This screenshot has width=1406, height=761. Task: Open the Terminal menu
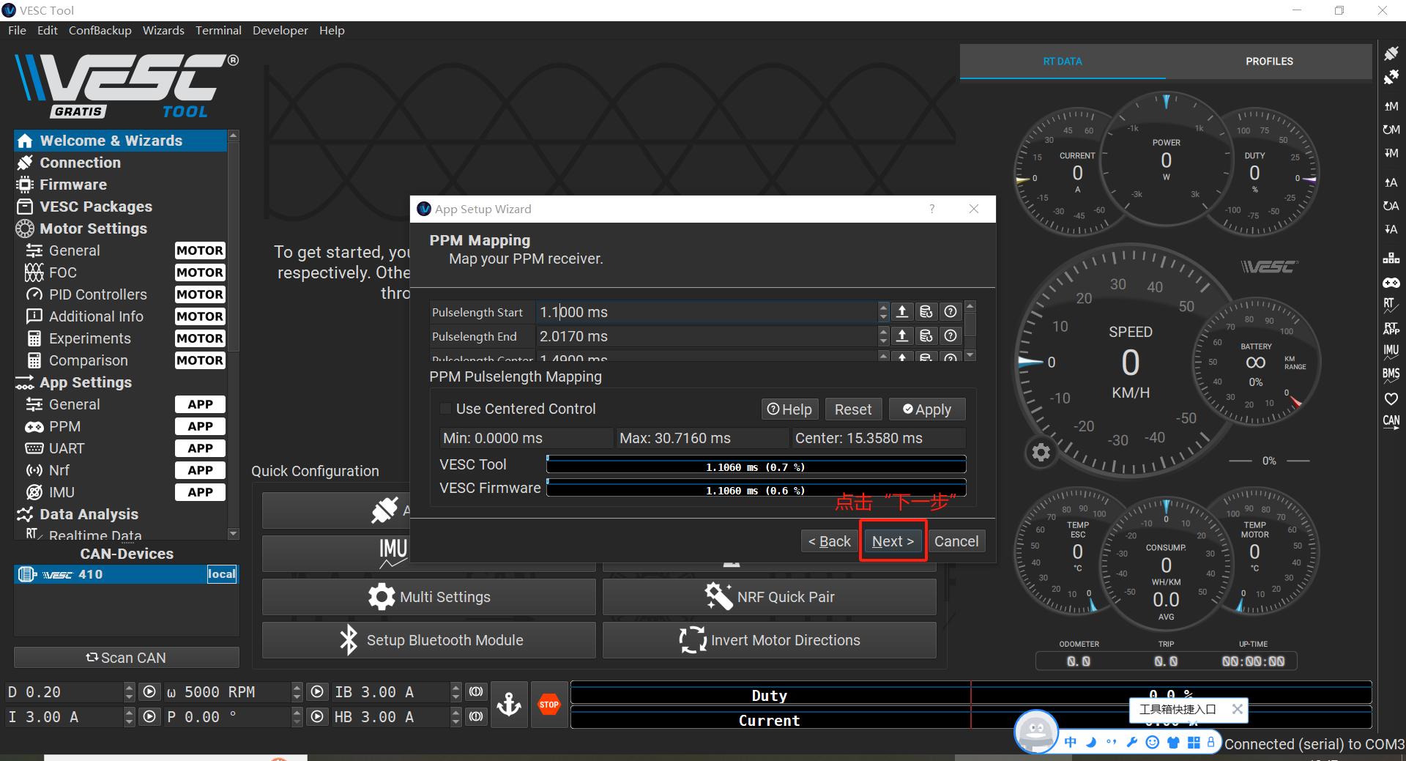(218, 30)
